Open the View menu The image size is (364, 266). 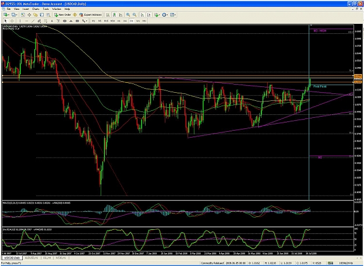coord(16,9)
